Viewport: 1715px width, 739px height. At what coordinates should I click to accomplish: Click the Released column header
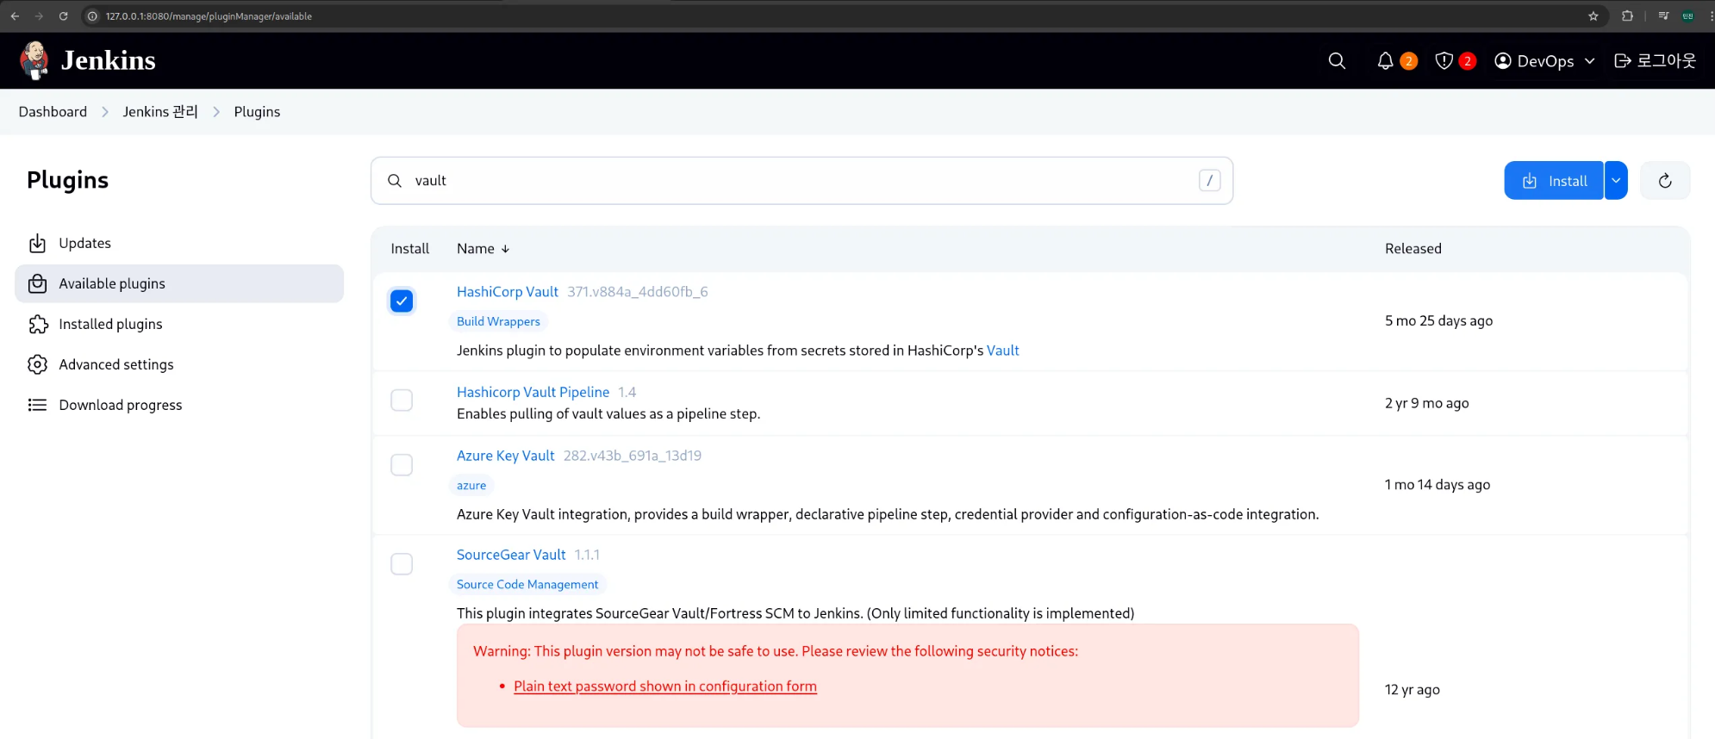click(x=1413, y=249)
